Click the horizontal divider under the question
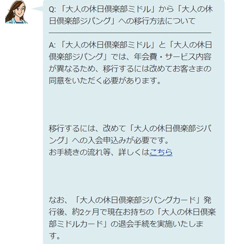This screenshot has height=244, width=230. (130, 33)
